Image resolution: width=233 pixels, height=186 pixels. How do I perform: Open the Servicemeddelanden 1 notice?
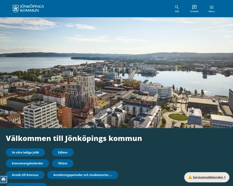pyautogui.click(x=207, y=177)
